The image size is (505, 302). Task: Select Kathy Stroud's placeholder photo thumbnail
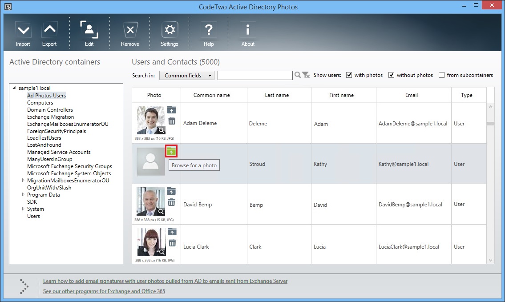tap(151, 161)
